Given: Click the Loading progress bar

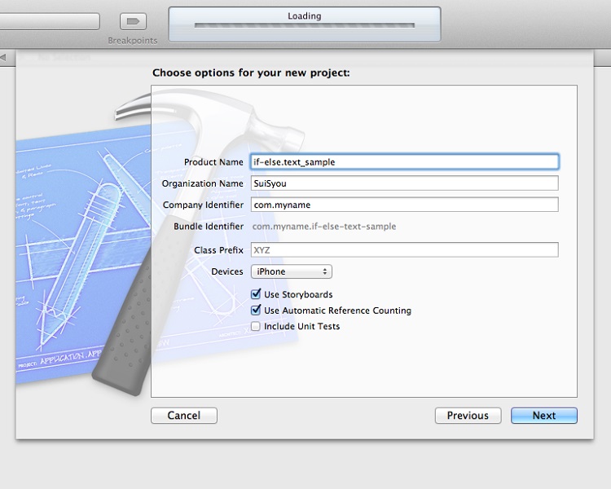Looking at the screenshot, I should pyautogui.click(x=305, y=25).
